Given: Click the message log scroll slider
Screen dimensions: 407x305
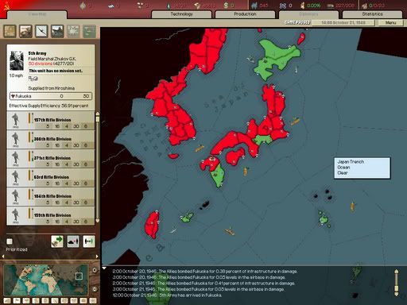Looking at the screenshot, I should (397, 283).
